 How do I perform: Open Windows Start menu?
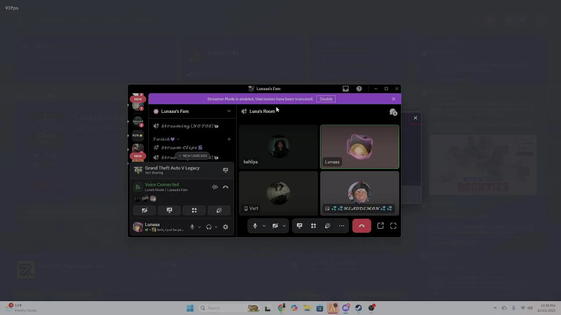190,308
